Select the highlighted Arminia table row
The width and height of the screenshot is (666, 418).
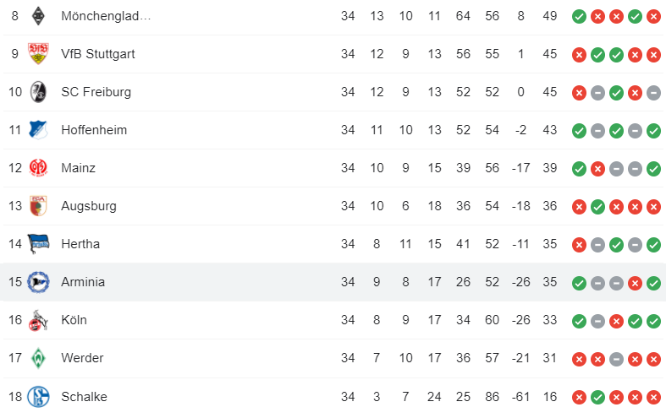tap(333, 282)
